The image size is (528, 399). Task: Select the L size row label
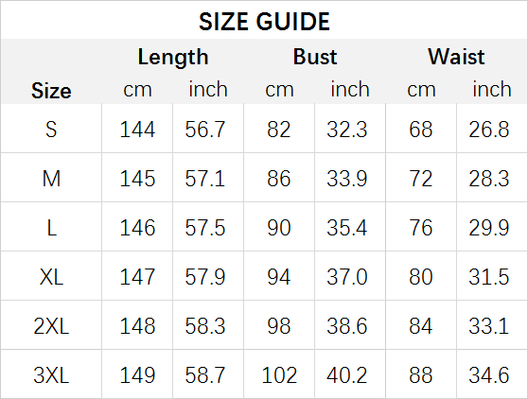tap(51, 228)
